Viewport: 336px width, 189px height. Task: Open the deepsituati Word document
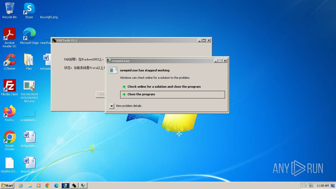tap(29, 165)
